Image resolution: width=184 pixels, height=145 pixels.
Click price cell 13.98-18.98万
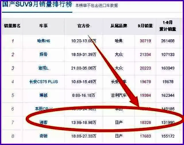[84, 123]
